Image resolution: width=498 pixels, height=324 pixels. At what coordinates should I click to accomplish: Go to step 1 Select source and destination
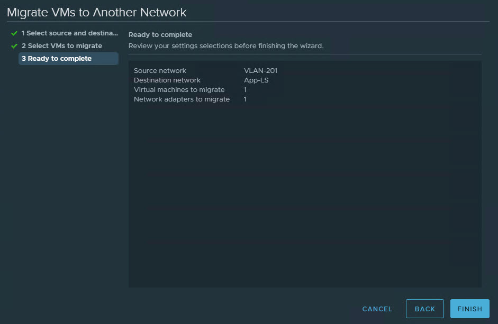point(69,33)
